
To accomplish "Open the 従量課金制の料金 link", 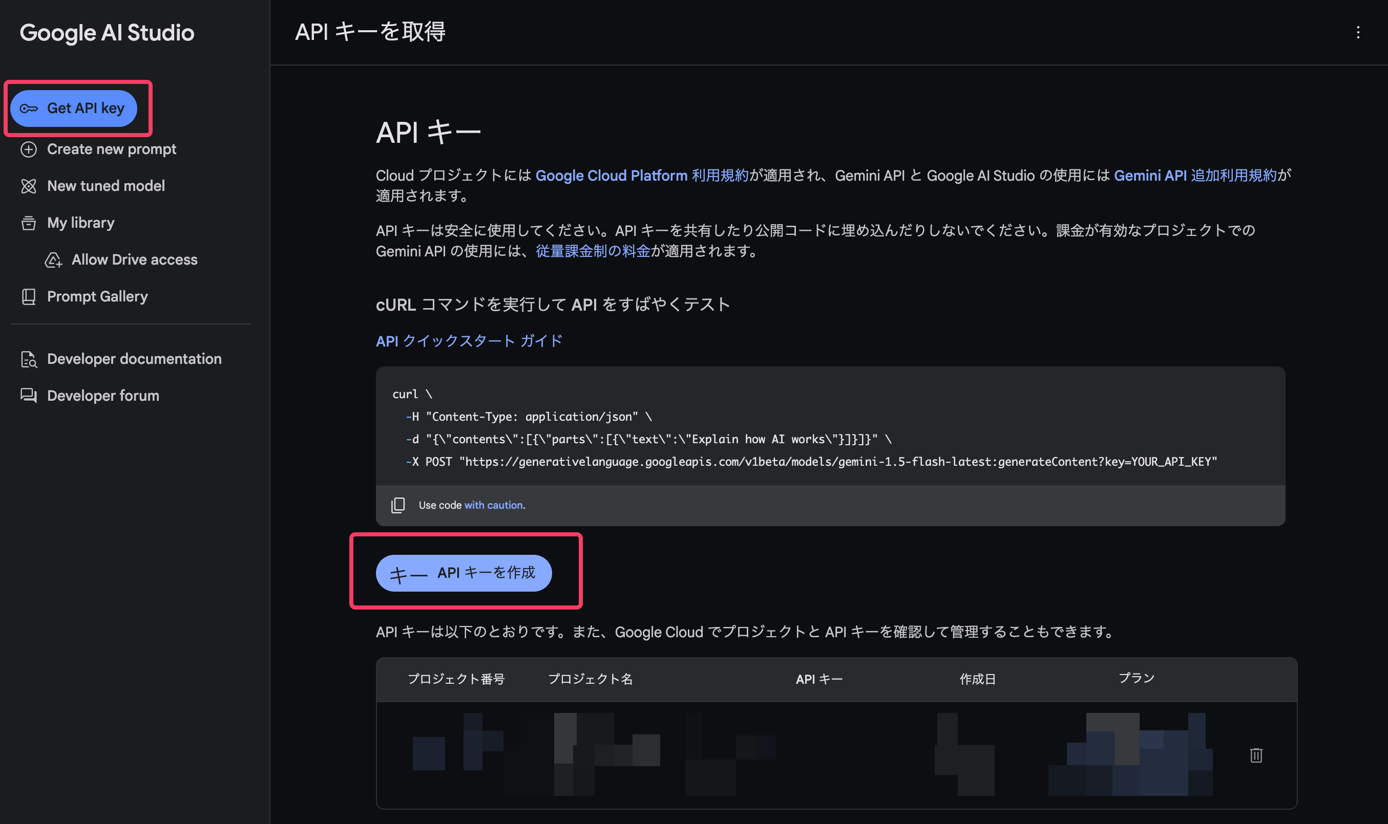I will click(592, 251).
